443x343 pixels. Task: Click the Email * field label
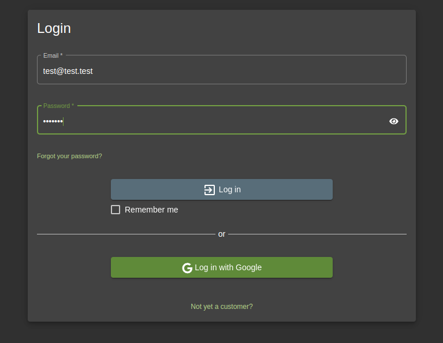[53, 55]
